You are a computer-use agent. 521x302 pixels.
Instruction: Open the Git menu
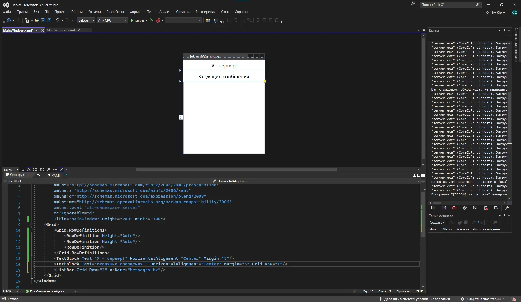47,12
